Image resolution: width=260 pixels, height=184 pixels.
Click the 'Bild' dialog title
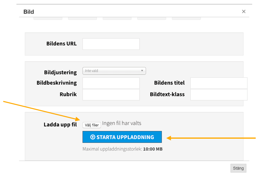(x=29, y=12)
